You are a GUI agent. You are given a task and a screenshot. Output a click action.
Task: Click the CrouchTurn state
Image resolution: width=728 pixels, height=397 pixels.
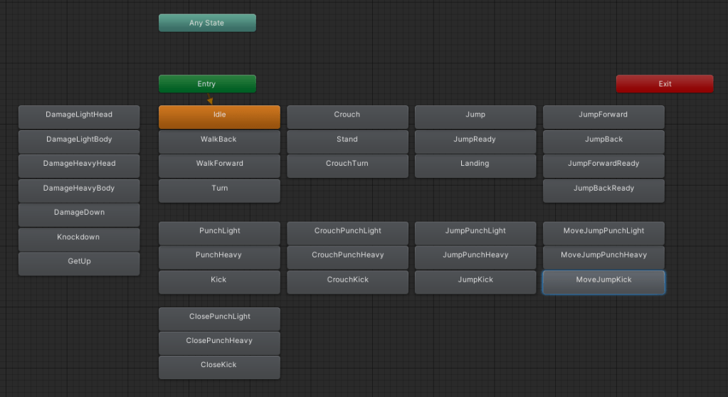pos(347,165)
